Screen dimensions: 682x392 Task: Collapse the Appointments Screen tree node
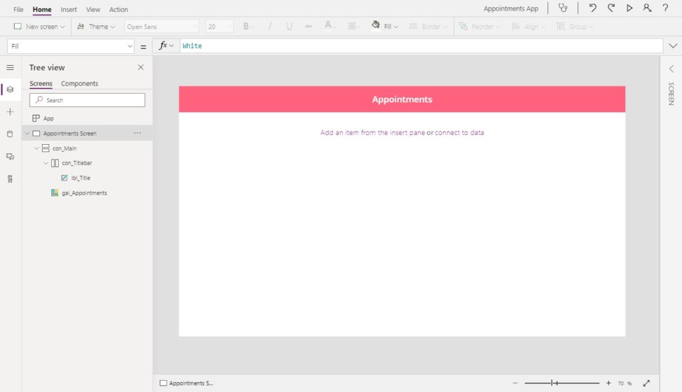pyautogui.click(x=27, y=134)
